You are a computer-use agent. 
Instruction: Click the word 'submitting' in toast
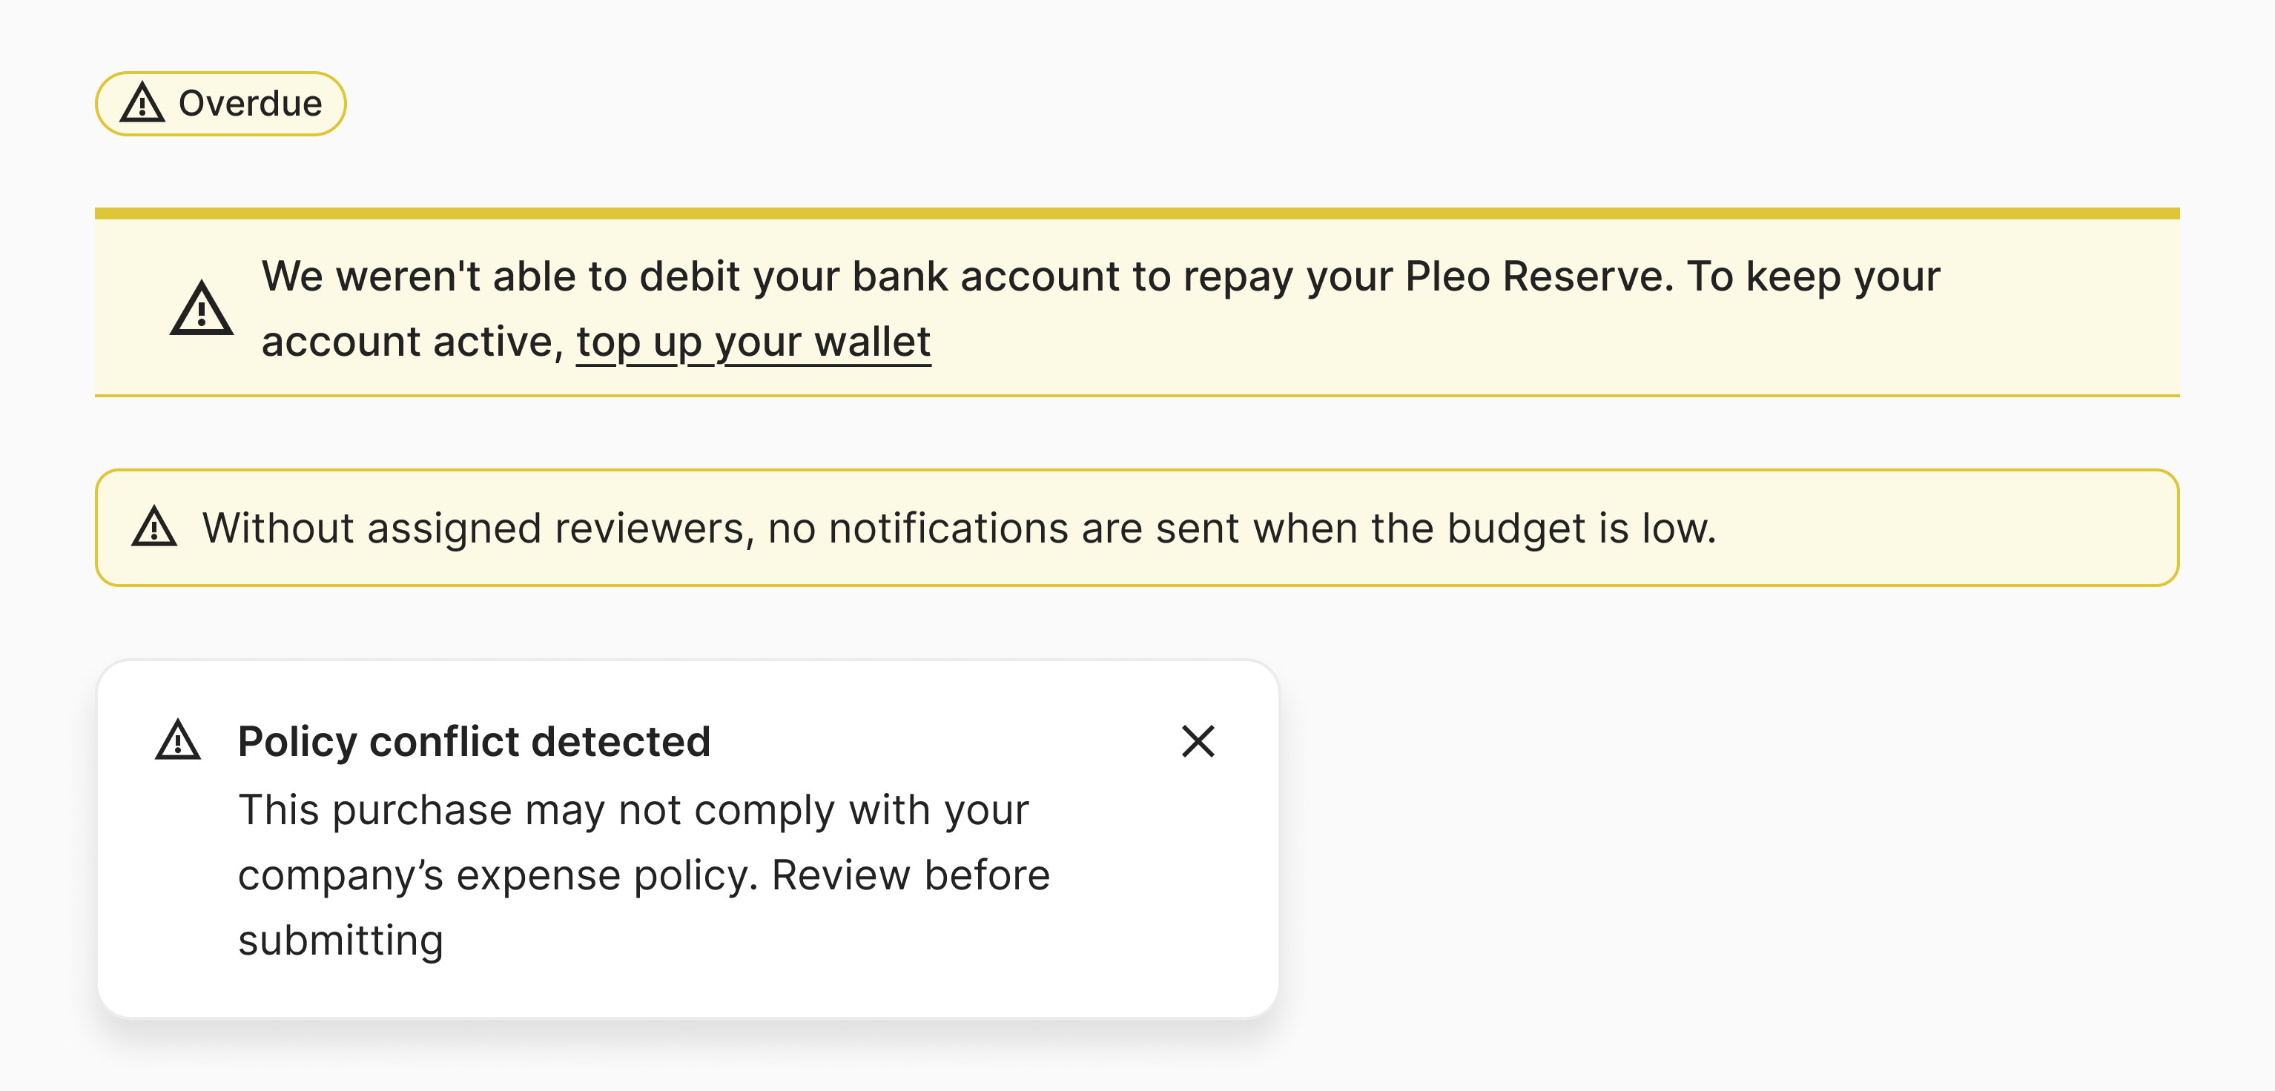coord(340,940)
